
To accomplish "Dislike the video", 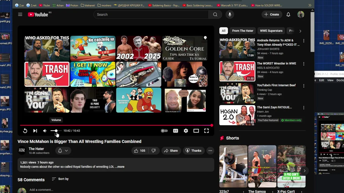I will (153, 151).
